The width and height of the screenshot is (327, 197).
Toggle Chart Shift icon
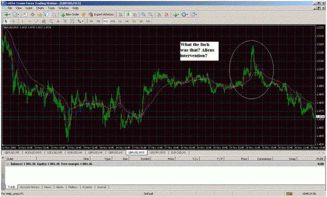coord(166,15)
